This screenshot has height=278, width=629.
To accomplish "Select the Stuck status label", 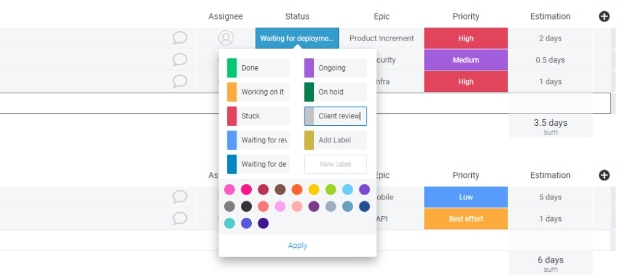I will [259, 116].
